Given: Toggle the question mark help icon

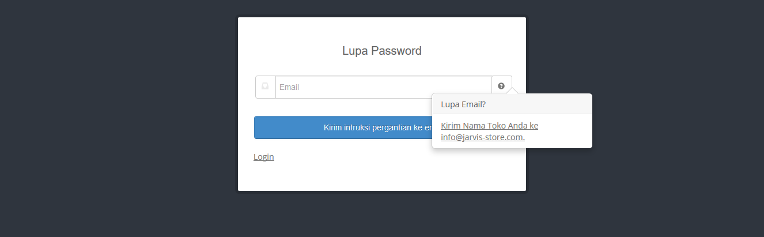Looking at the screenshot, I should pyautogui.click(x=501, y=86).
